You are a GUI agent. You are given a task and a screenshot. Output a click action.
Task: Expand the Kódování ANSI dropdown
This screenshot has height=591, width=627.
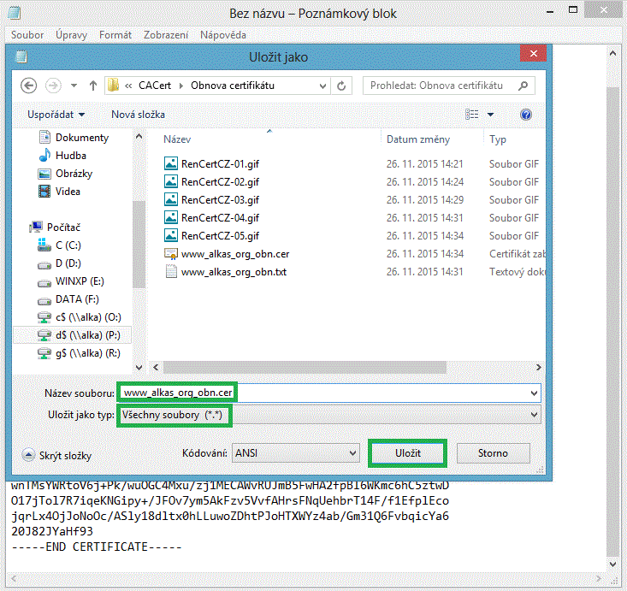pos(296,453)
